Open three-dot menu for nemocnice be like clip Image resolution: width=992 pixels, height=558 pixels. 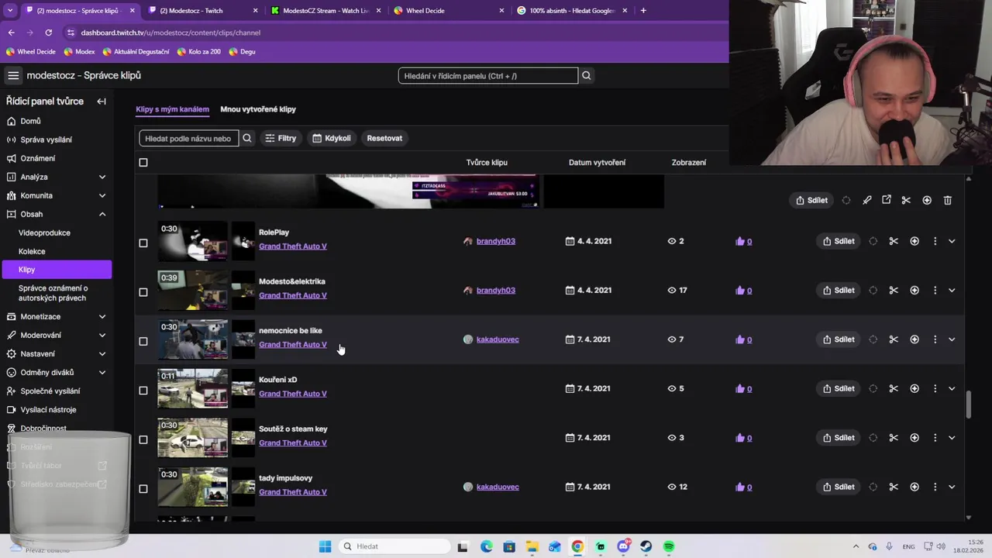point(935,339)
